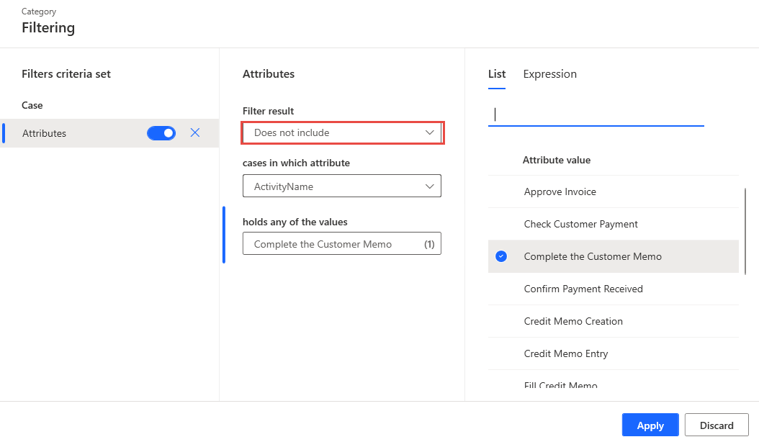
Task: Open the Does not include dropdown
Action: tap(342, 132)
